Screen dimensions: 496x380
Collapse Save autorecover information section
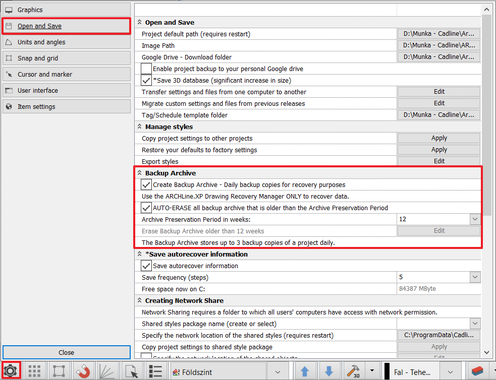(139, 254)
